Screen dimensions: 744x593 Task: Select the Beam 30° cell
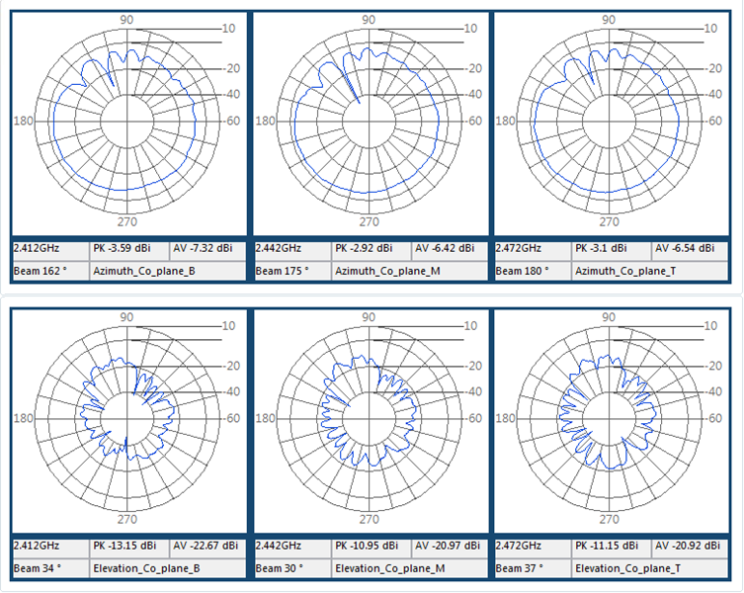click(x=290, y=567)
